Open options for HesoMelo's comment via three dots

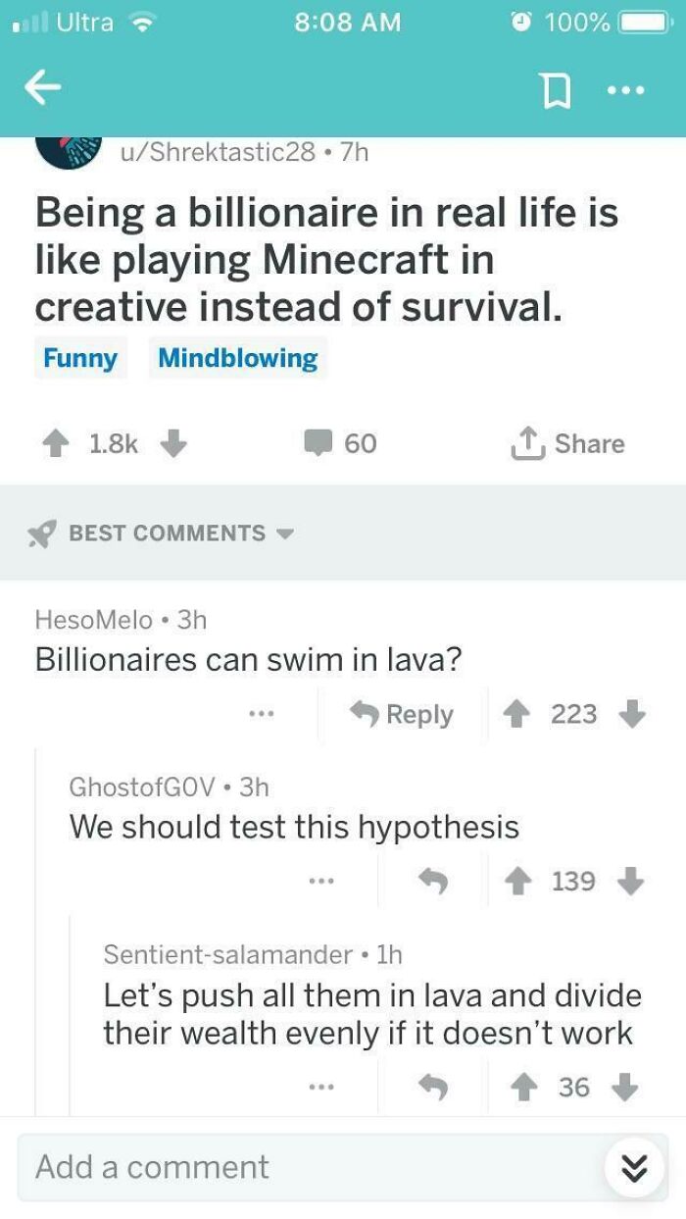pos(261,714)
